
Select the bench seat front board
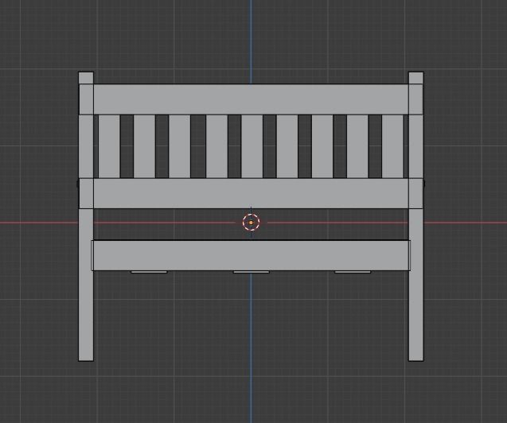(251, 255)
